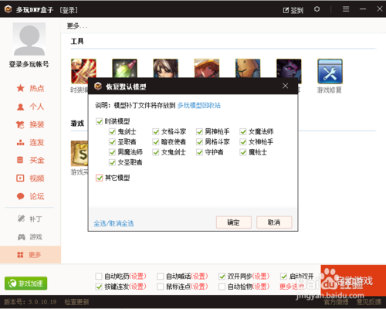The height and width of the screenshot is (309, 386).
Task: Open the 游戏修复 wrench tool icon
Action: click(330, 71)
